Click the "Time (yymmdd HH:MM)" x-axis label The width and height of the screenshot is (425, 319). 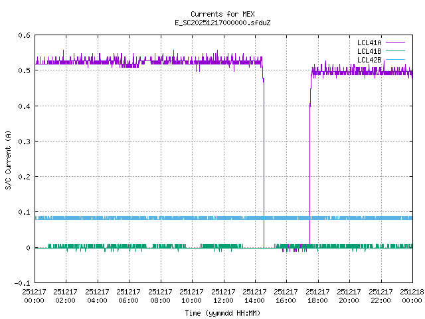click(x=222, y=313)
